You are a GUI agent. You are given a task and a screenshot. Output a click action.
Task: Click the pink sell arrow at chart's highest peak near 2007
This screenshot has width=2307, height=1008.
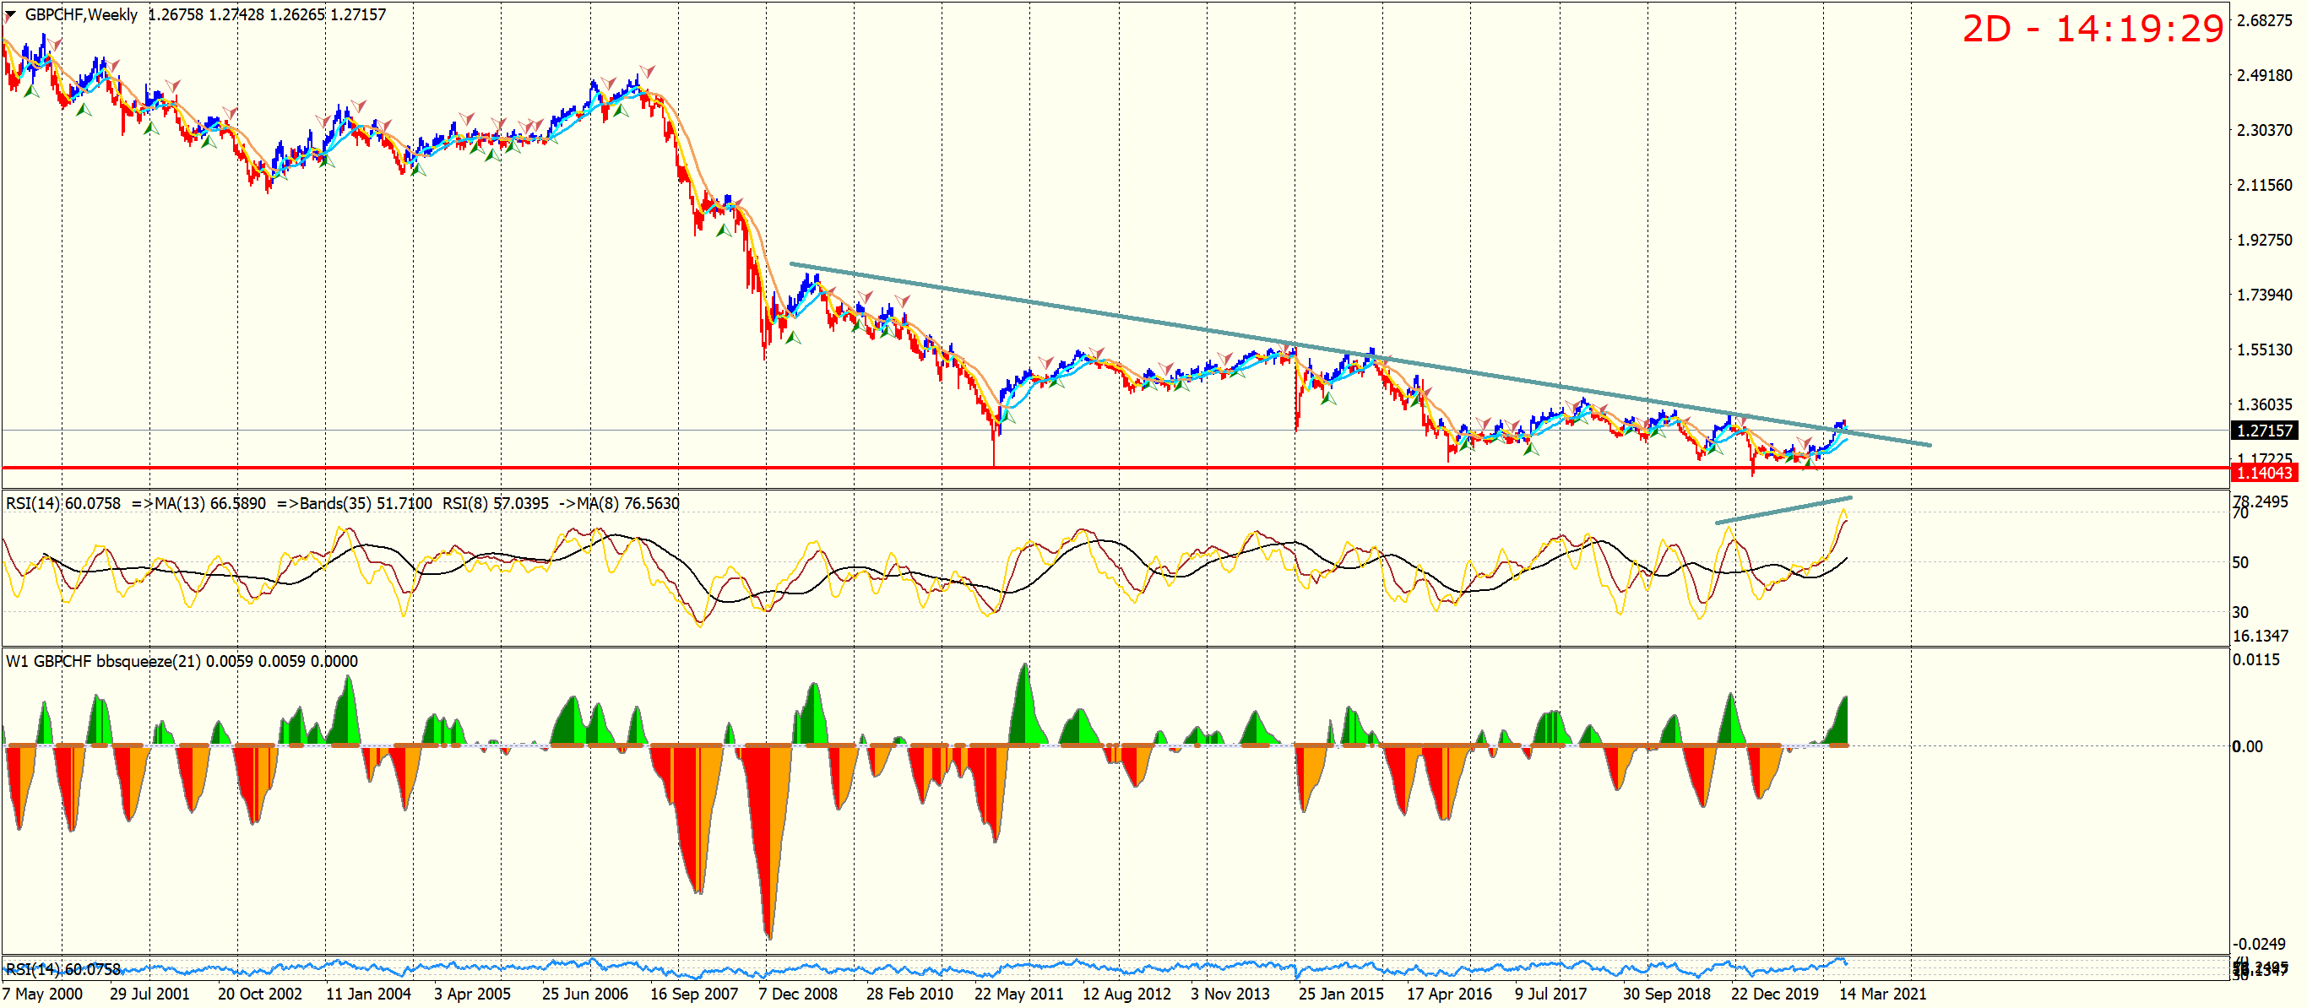click(x=647, y=71)
